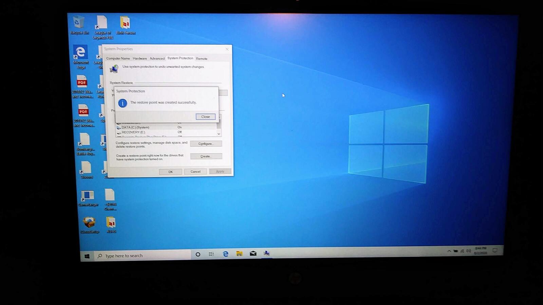Open Task View from the taskbar
Viewport: 543px width, 305px height.
tap(211, 254)
